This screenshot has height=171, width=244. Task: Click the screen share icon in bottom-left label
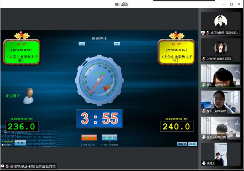pos(2,166)
